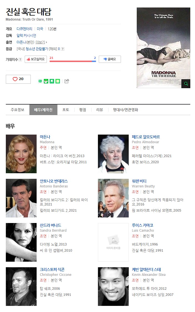Go to the 리뷰 tab
The width and height of the screenshot is (195, 312).
coord(100,110)
